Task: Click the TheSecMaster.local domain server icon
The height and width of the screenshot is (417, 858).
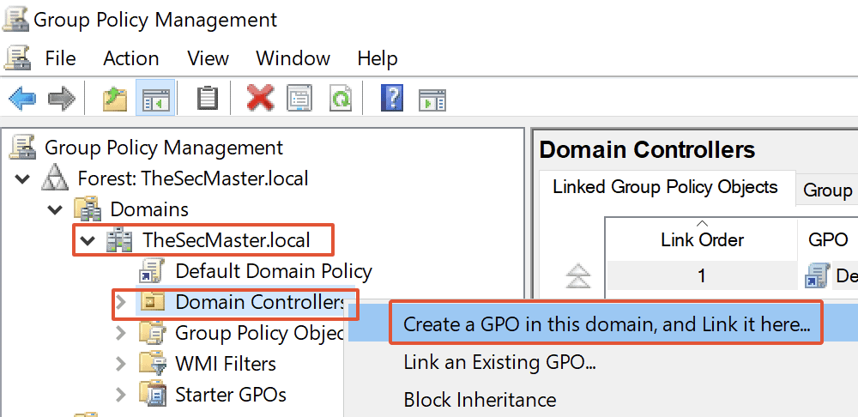Action: 119,240
